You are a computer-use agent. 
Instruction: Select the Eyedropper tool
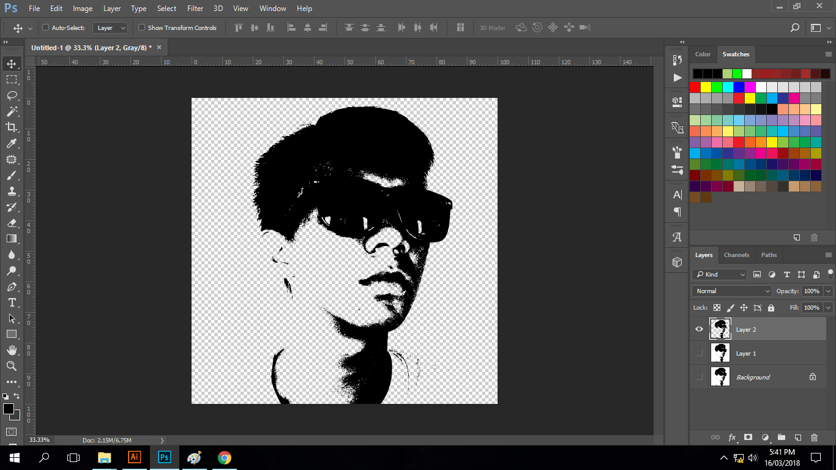[x=12, y=143]
